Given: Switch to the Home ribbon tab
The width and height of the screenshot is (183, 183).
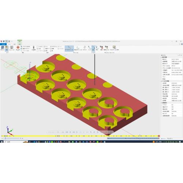Looking at the screenshot, I should 10,44.
